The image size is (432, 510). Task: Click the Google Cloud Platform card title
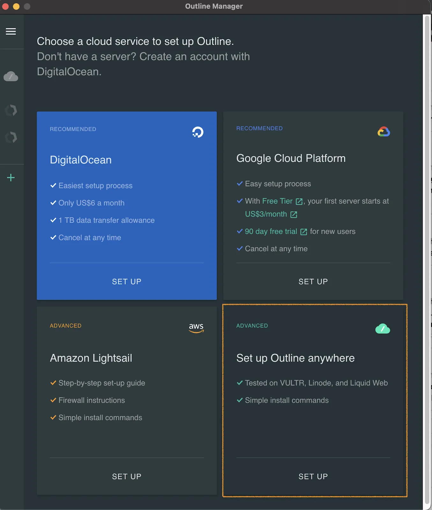(x=291, y=158)
